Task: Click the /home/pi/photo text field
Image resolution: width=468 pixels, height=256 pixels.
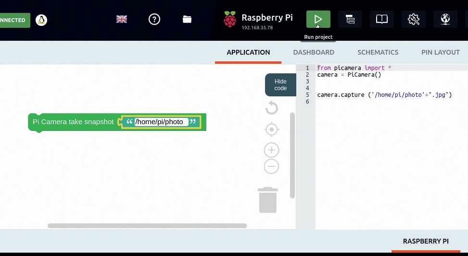Action: (162, 122)
